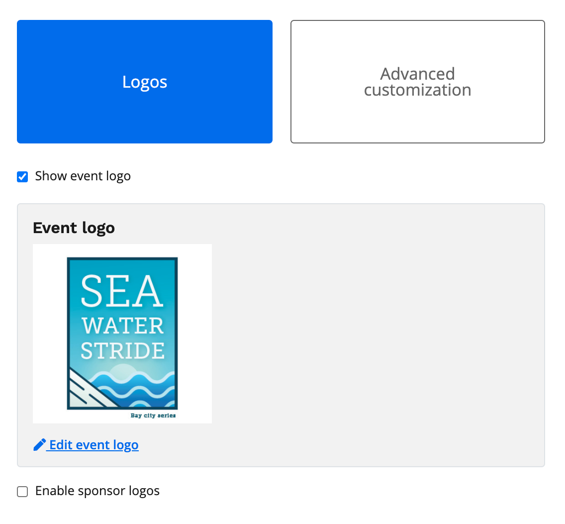The height and width of the screenshot is (524, 565).
Task: Click the Enable sponsor logos label text
Action: [x=97, y=491]
